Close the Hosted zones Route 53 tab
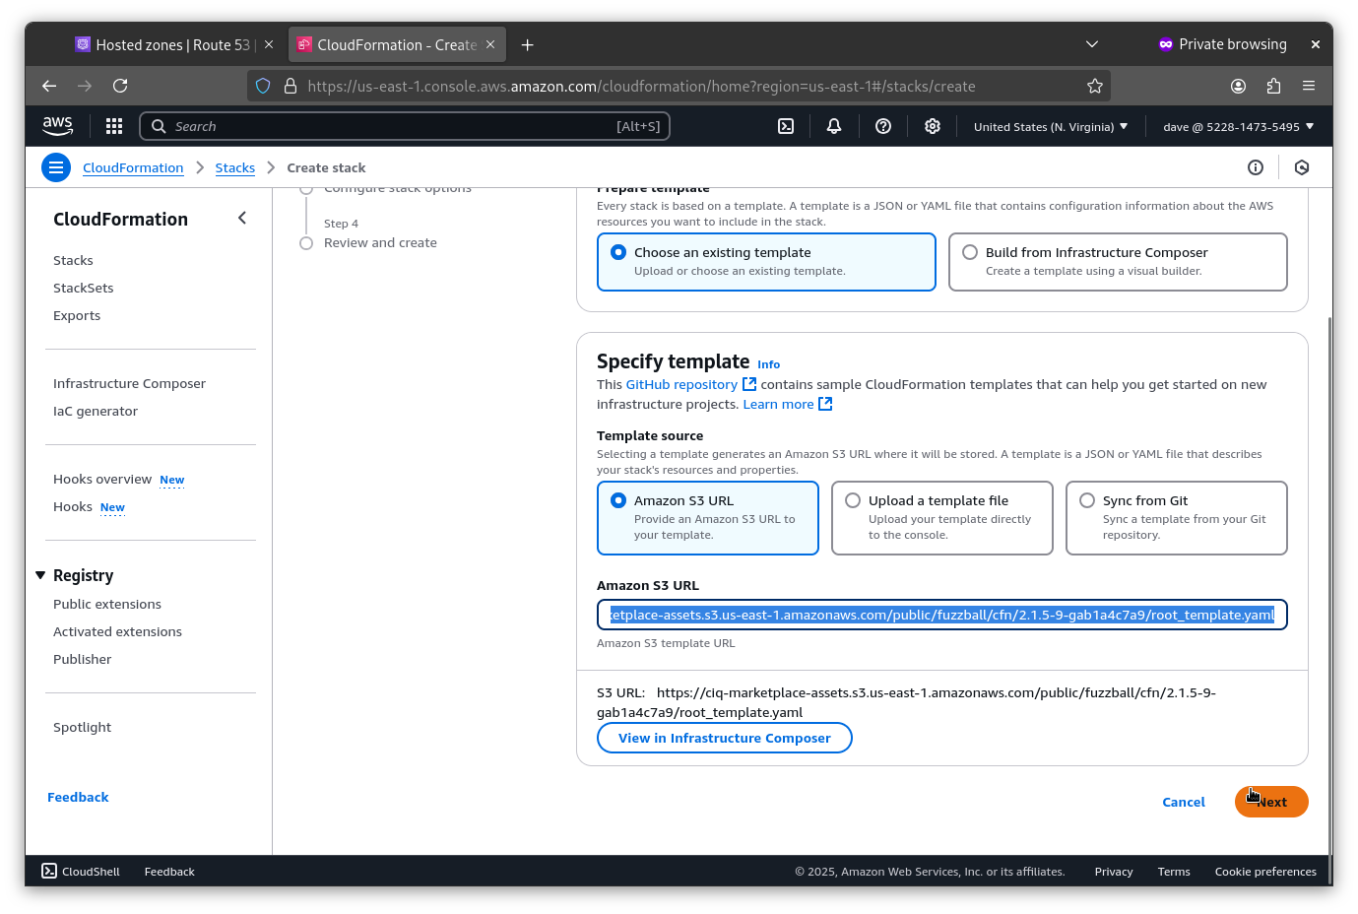1358x914 pixels. click(269, 44)
